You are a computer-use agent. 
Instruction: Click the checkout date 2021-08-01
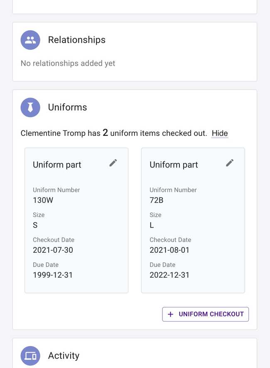pyautogui.click(x=169, y=250)
